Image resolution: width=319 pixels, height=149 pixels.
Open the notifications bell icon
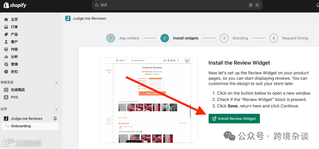(x=317, y=5)
